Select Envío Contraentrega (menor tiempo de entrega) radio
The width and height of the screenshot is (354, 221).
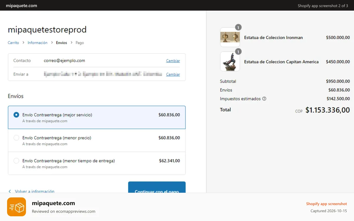tap(17, 161)
